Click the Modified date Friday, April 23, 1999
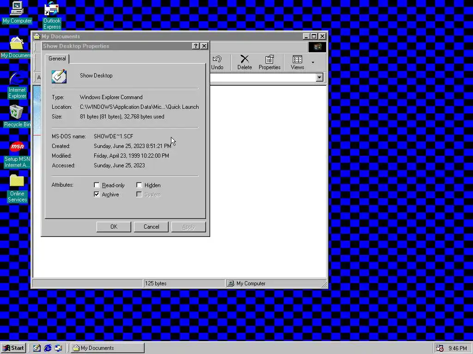This screenshot has height=354, width=473. tap(131, 156)
